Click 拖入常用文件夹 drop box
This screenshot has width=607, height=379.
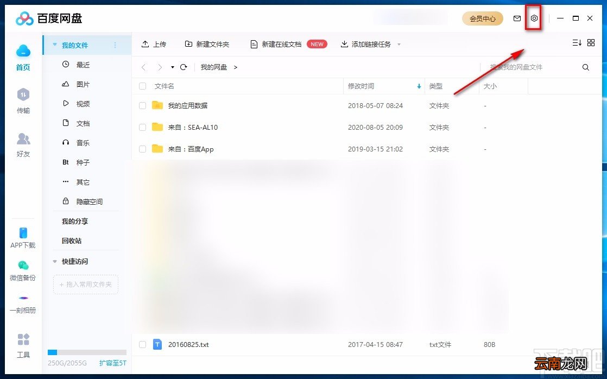coord(86,284)
